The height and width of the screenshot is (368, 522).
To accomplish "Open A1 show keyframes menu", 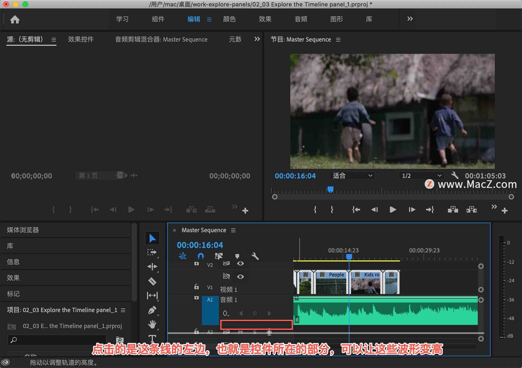I will click(x=226, y=313).
